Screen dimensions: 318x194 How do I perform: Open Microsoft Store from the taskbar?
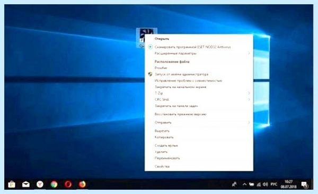tap(12, 184)
